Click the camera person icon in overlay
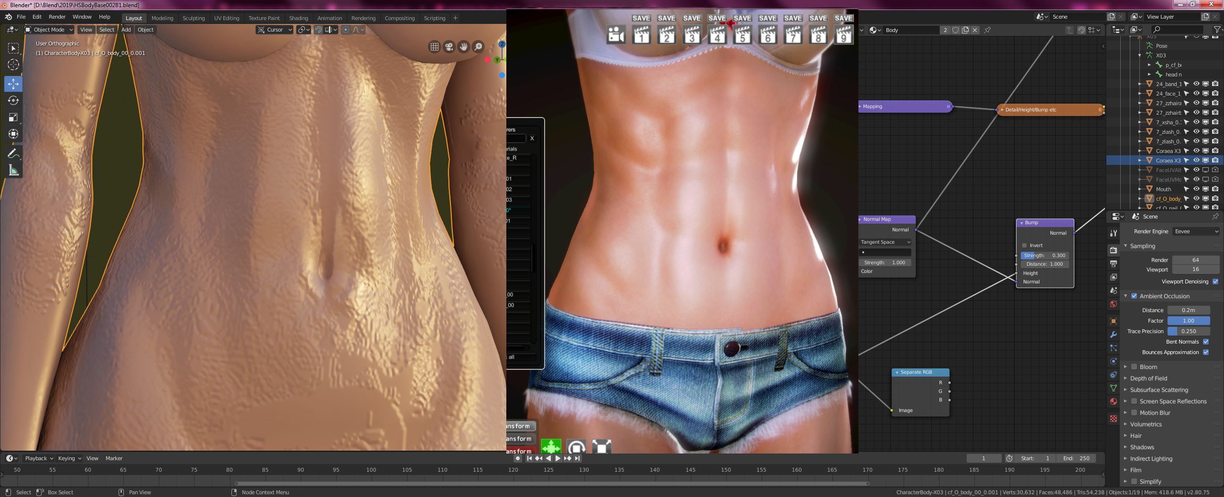Image resolution: width=1224 pixels, height=497 pixels. click(x=616, y=34)
